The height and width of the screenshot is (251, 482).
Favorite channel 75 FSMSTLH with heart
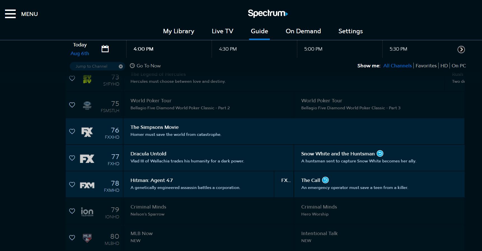(x=72, y=105)
